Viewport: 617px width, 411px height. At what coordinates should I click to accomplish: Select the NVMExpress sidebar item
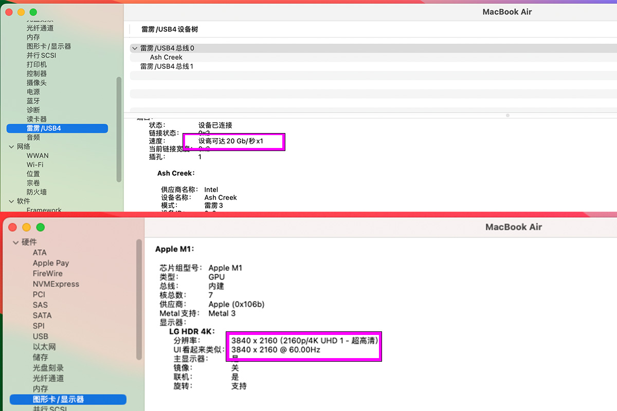pos(56,284)
